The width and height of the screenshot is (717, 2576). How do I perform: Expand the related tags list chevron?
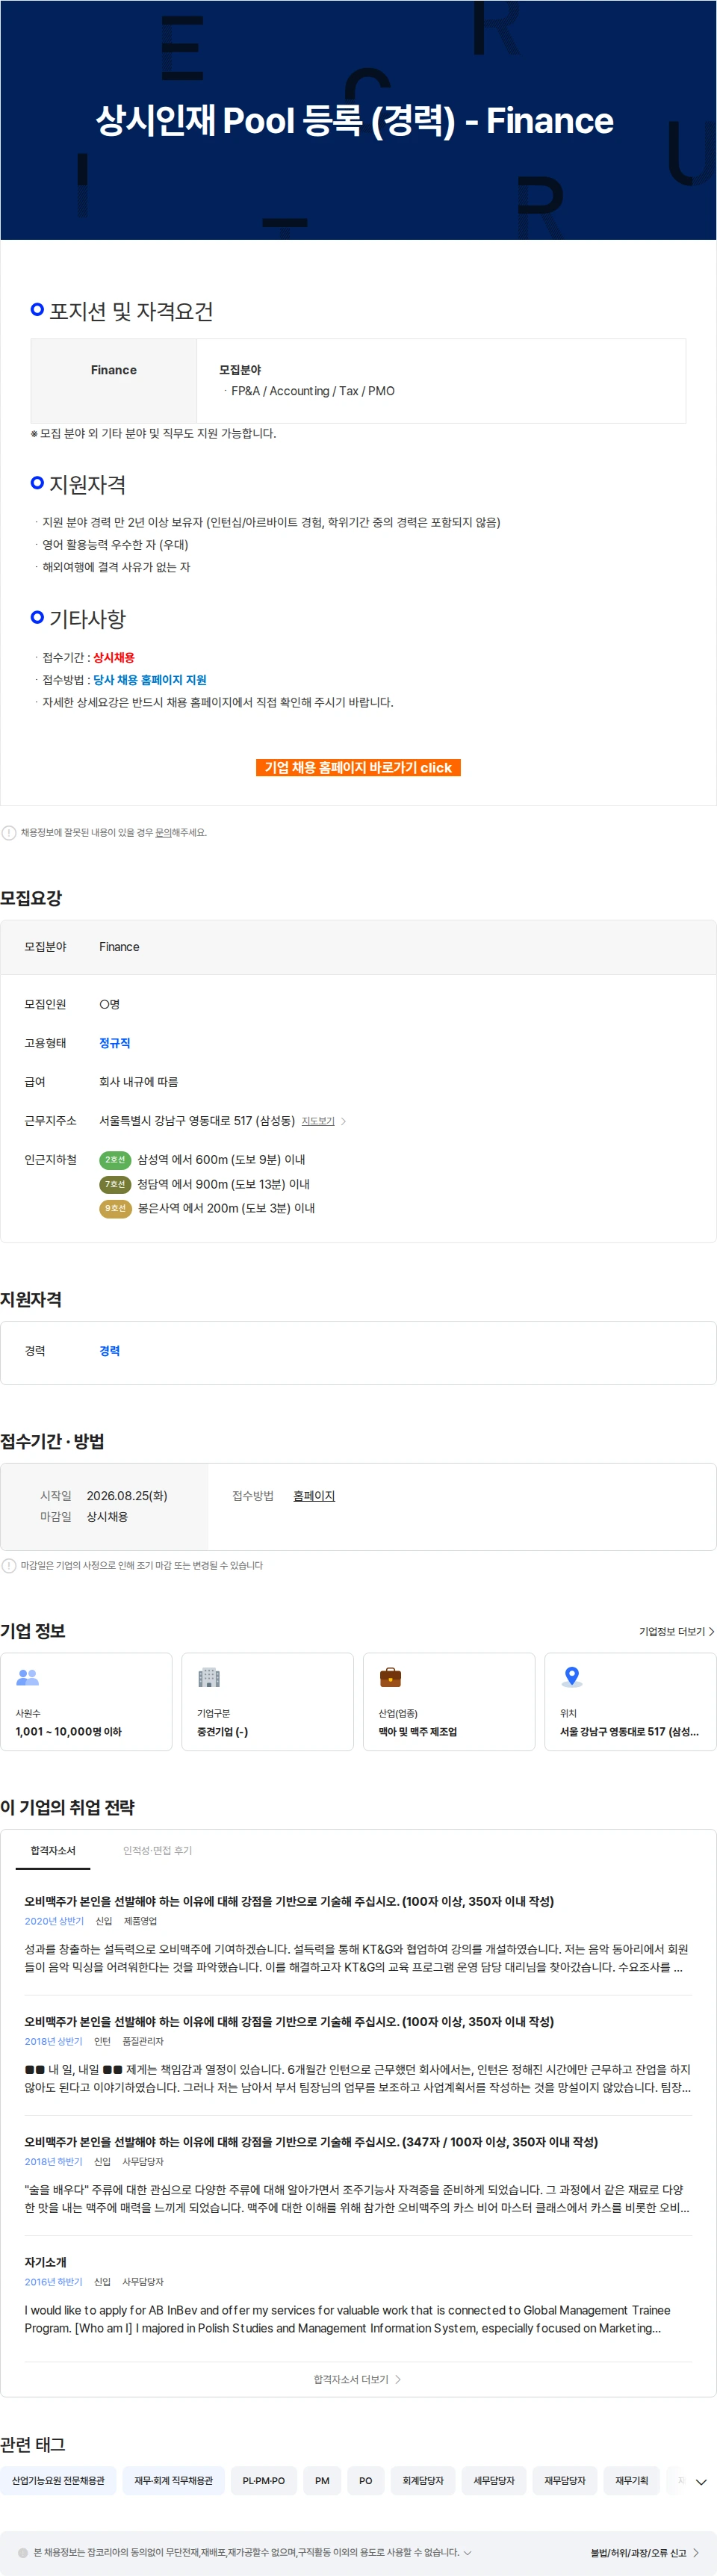pyautogui.click(x=701, y=2482)
